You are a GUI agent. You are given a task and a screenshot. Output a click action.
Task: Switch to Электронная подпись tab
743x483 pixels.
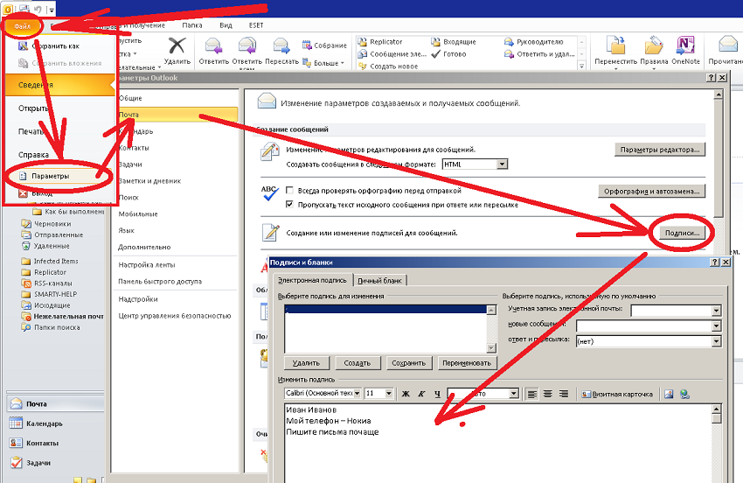point(312,280)
